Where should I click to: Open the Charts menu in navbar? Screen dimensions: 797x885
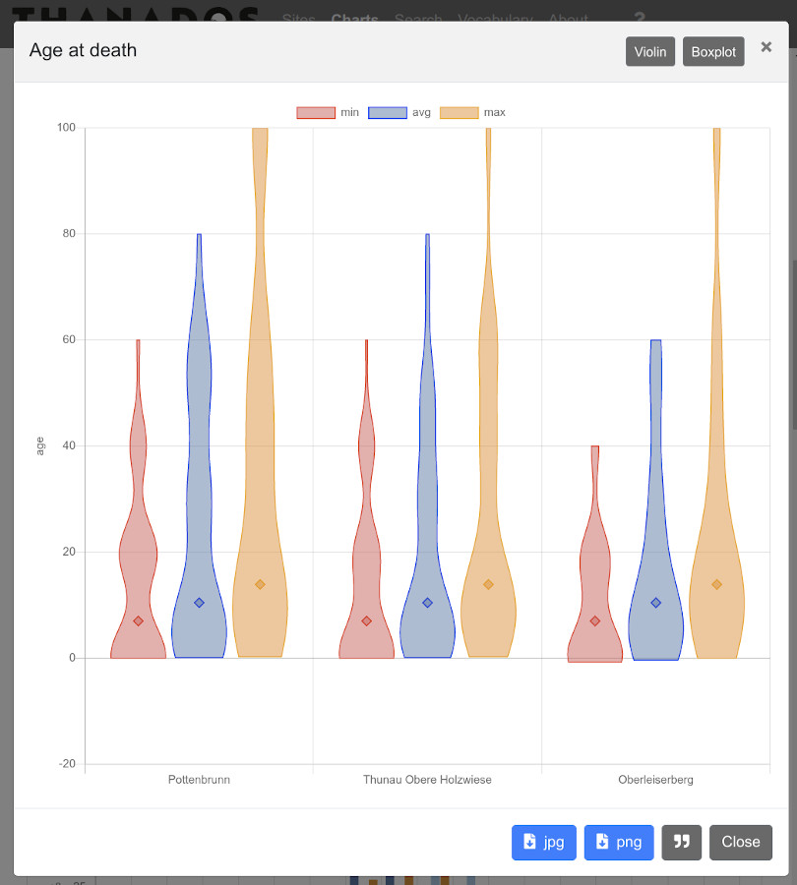click(355, 18)
